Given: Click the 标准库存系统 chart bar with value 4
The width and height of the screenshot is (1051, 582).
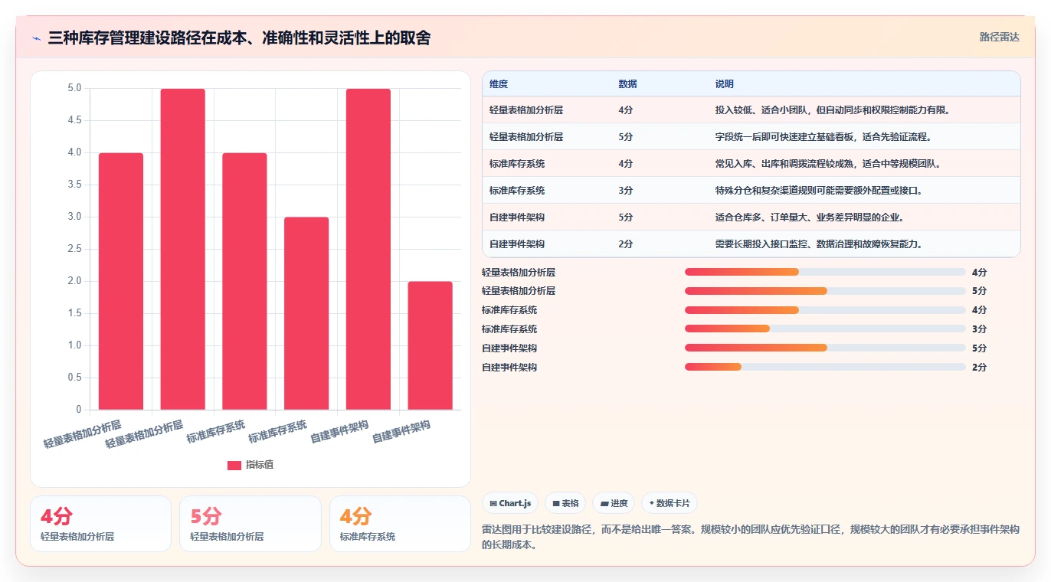Looking at the screenshot, I should [x=244, y=281].
